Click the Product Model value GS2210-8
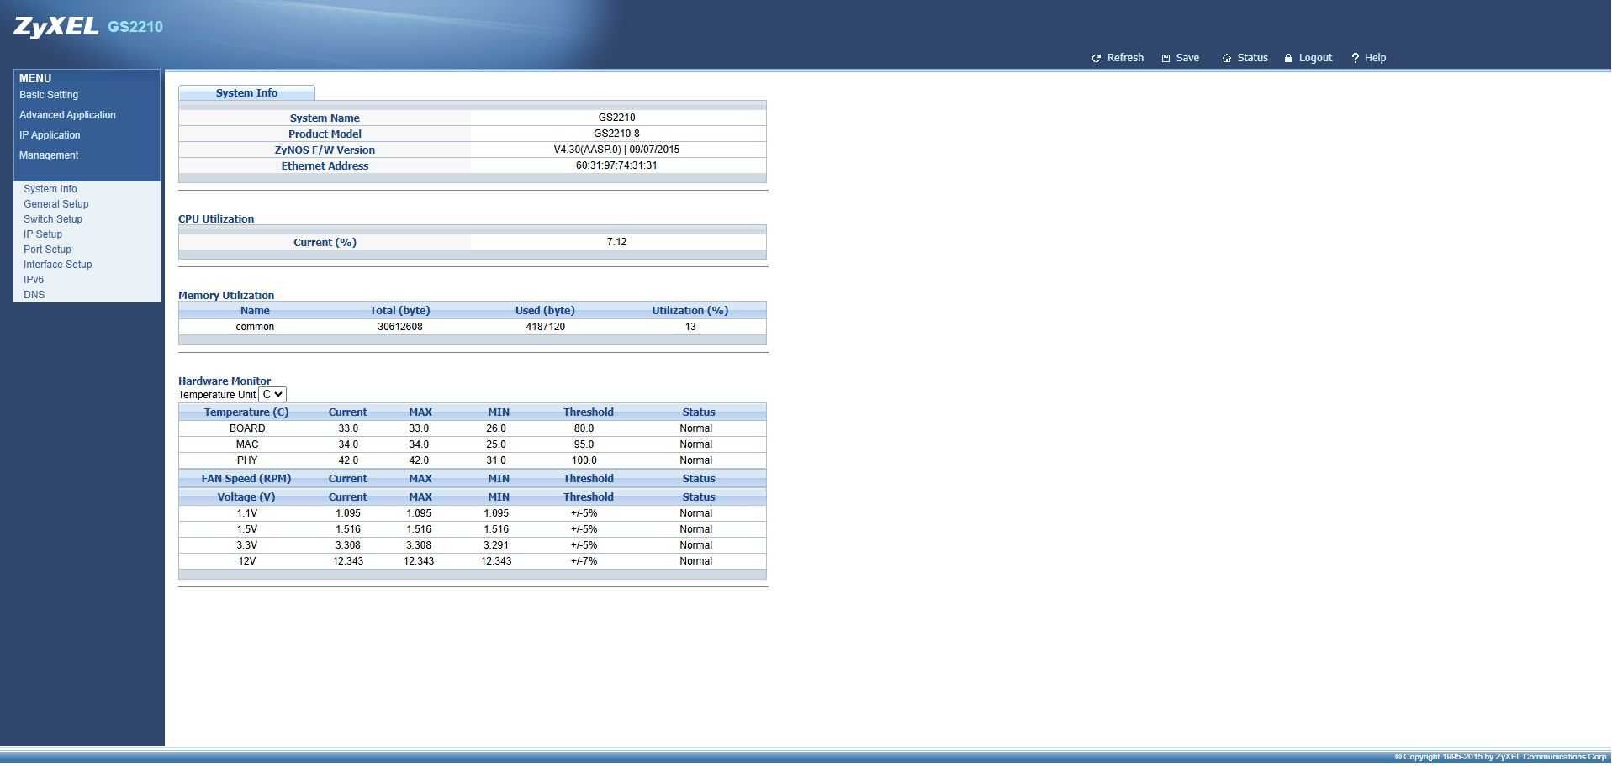1612x767 pixels. [x=616, y=134]
